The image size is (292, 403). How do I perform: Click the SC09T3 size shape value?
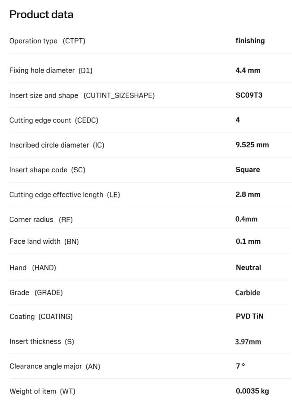click(249, 95)
